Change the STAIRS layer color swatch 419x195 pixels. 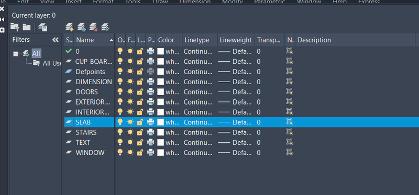pyautogui.click(x=161, y=132)
